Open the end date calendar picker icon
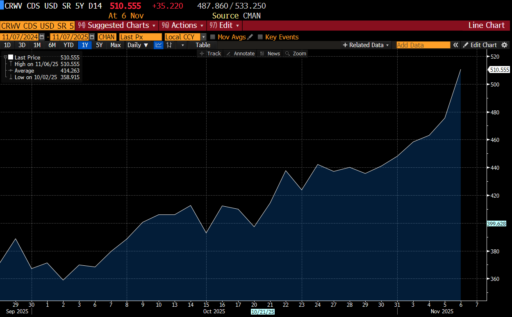Screen dimensions: 512x317 [x=92, y=37]
